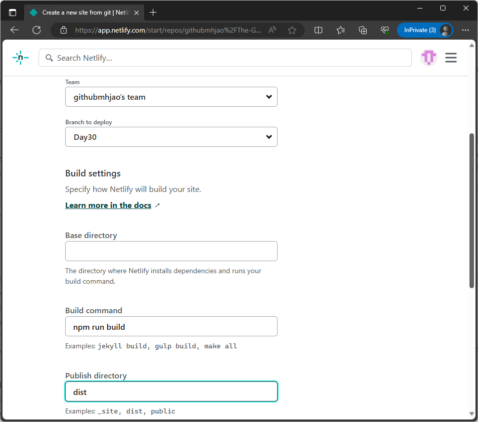This screenshot has width=478, height=422.
Task: Click the Build command input field
Action: [171, 326]
